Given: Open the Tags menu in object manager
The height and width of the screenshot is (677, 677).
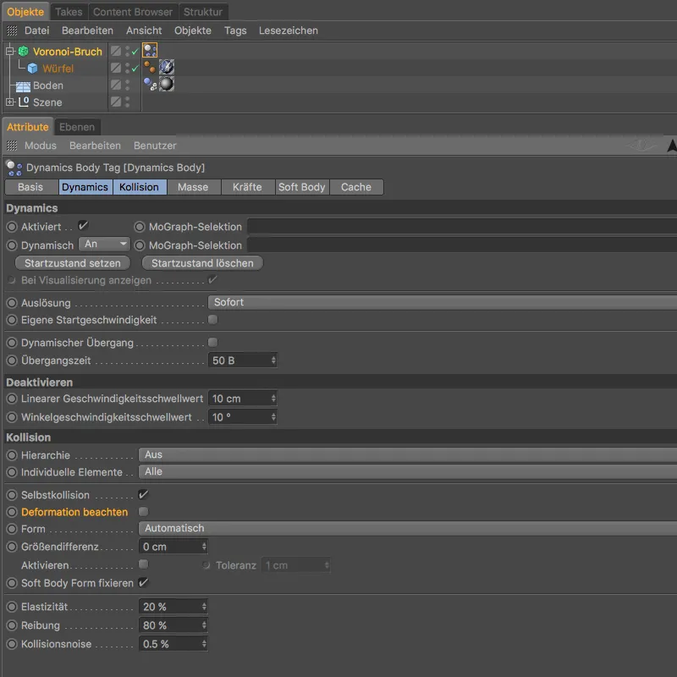Looking at the screenshot, I should [234, 30].
